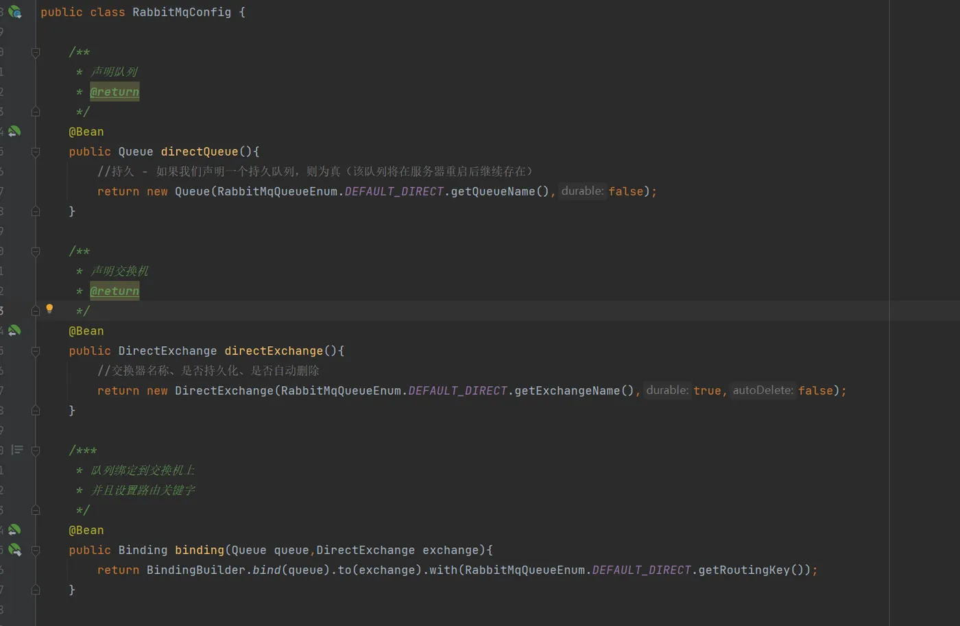
Task: Click the binding method name
Action: 200,550
